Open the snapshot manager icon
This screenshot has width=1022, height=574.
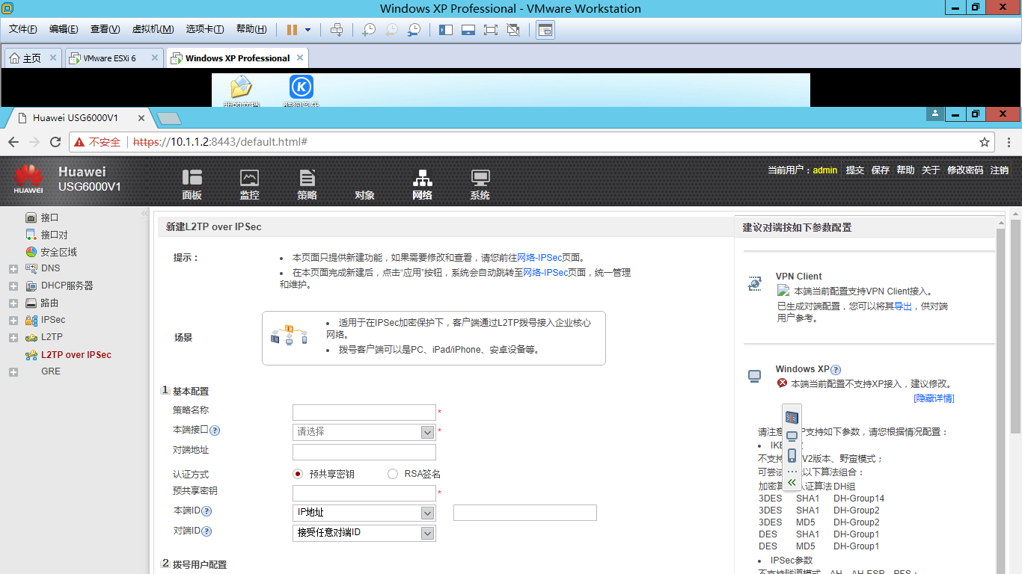tap(414, 30)
